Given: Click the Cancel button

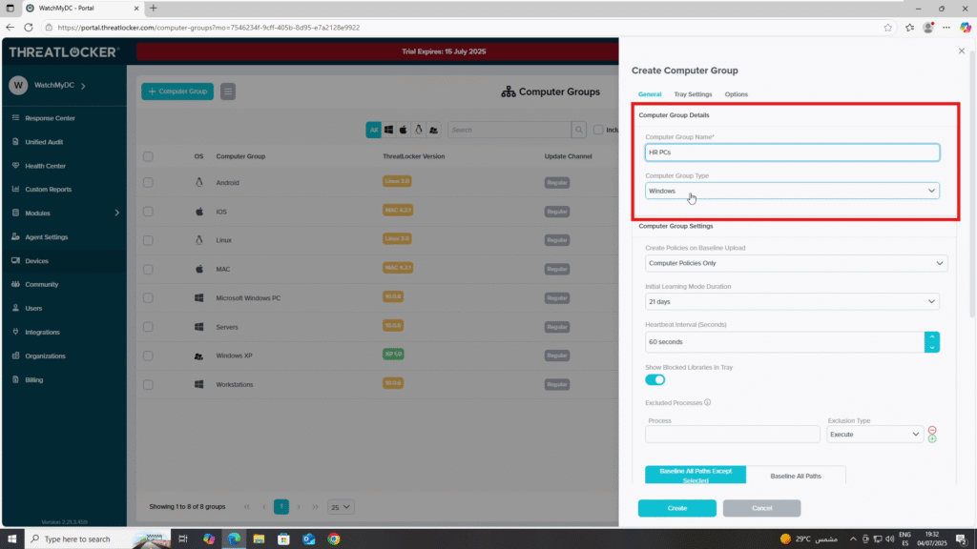Looking at the screenshot, I should point(761,508).
